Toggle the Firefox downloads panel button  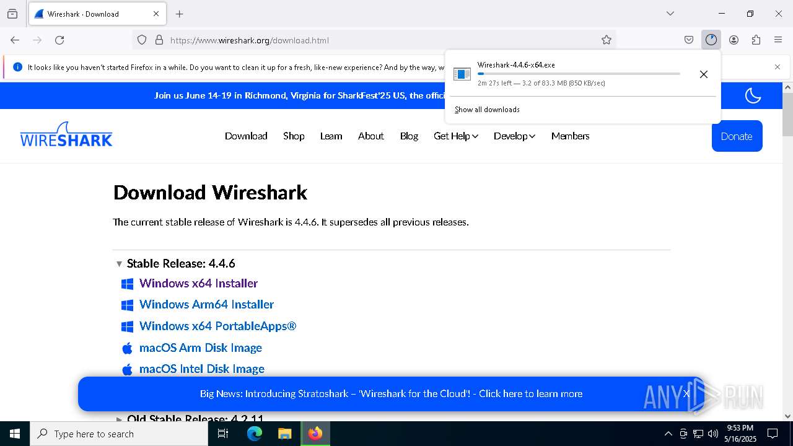711,40
